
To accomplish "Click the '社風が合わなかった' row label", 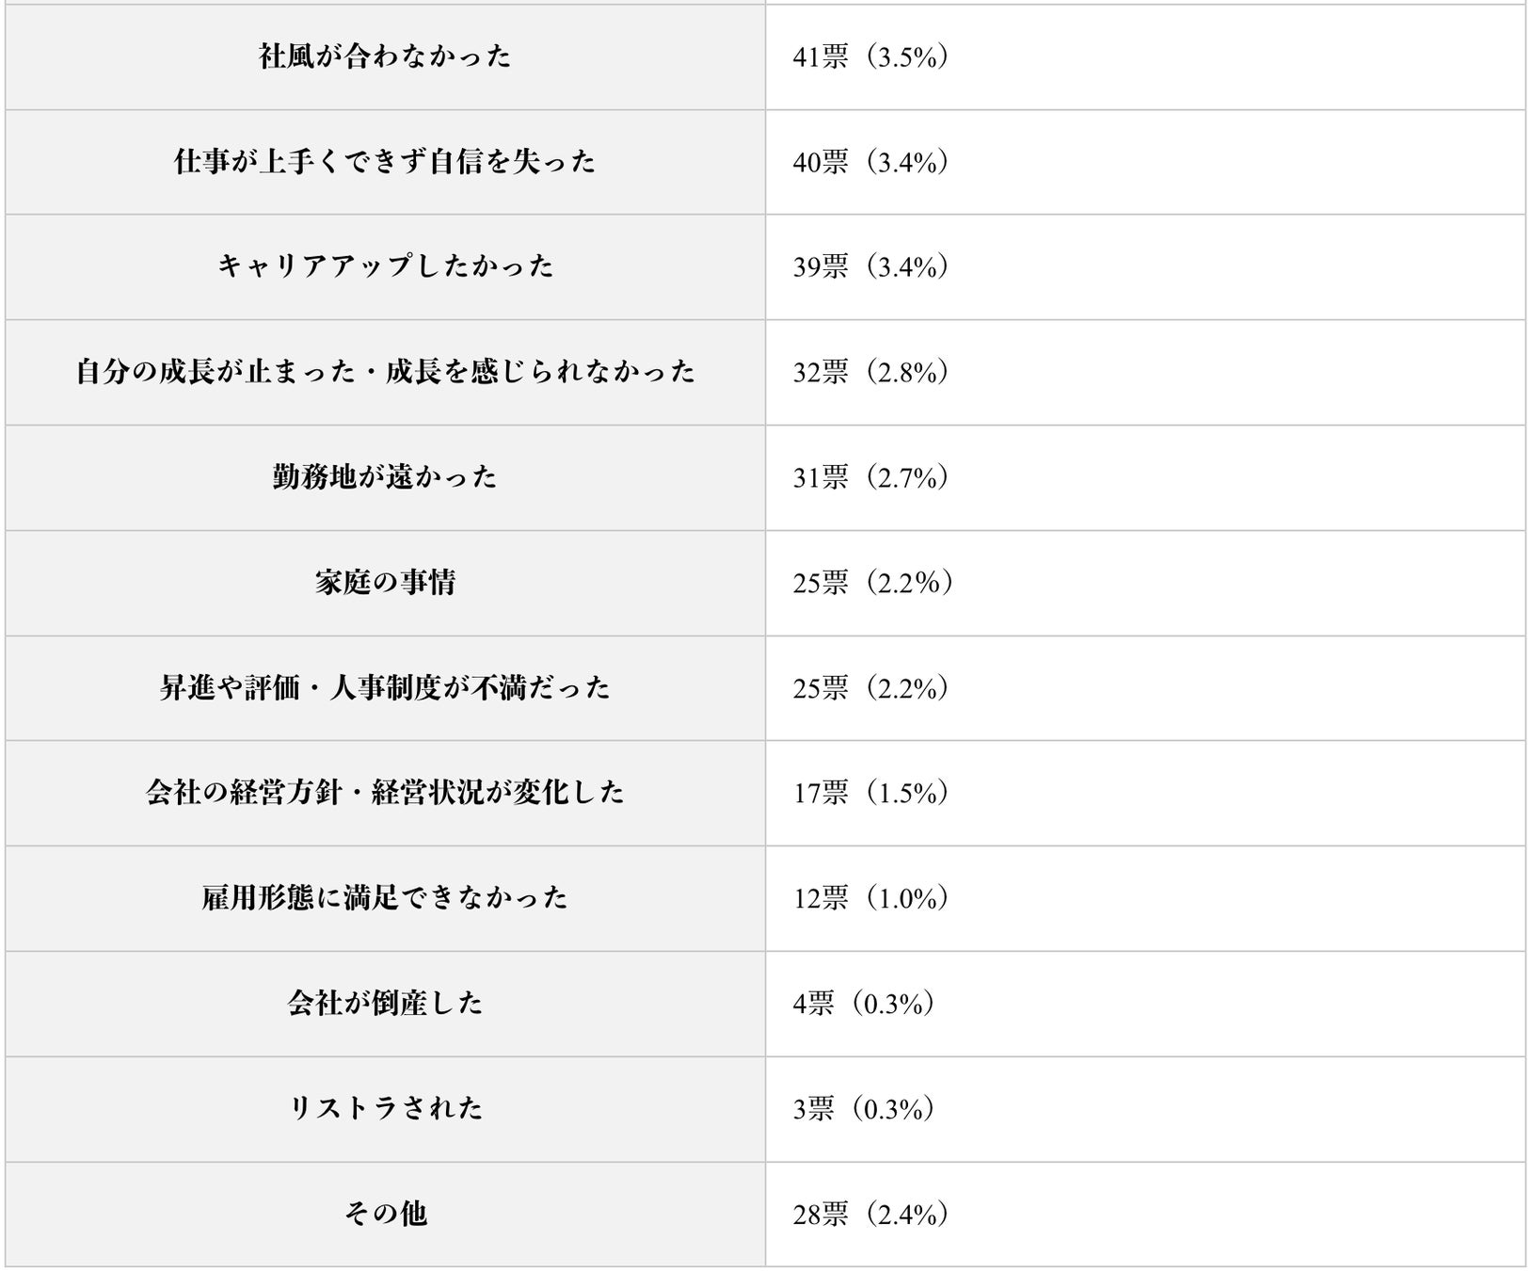I will [x=385, y=56].
